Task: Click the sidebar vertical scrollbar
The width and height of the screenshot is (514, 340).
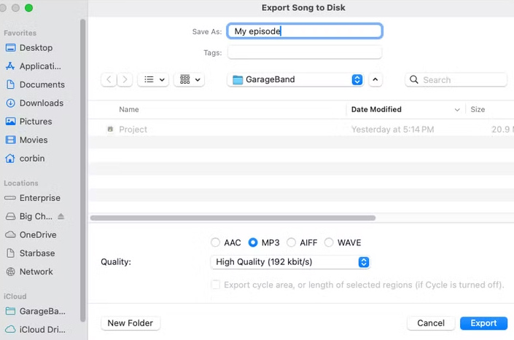Action: 82,170
